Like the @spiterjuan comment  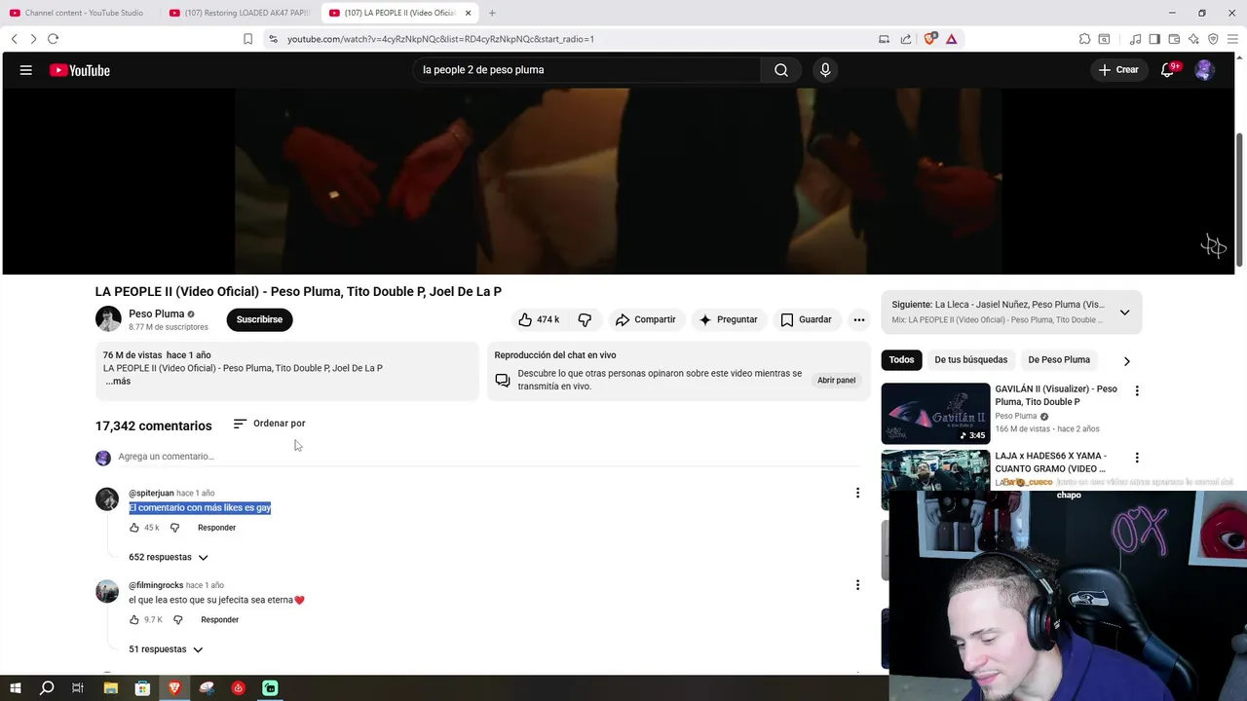coord(134,528)
